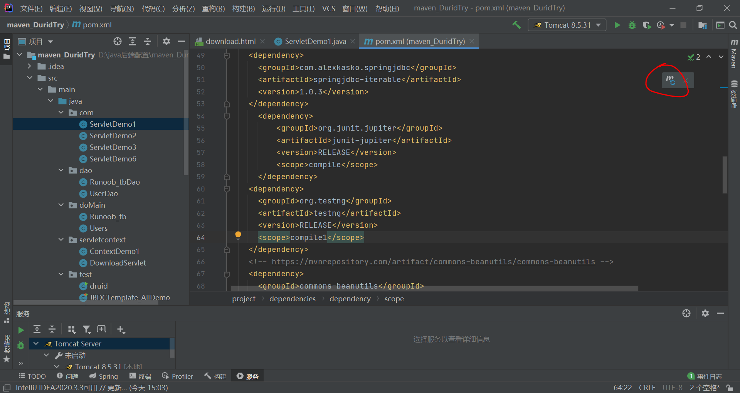The height and width of the screenshot is (393, 740).
Task: Click the Add service plus icon
Action: coord(121,329)
